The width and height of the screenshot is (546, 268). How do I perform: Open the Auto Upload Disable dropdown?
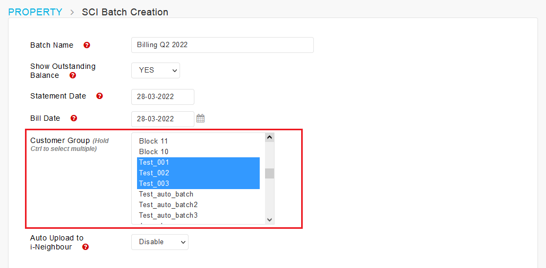pos(160,242)
